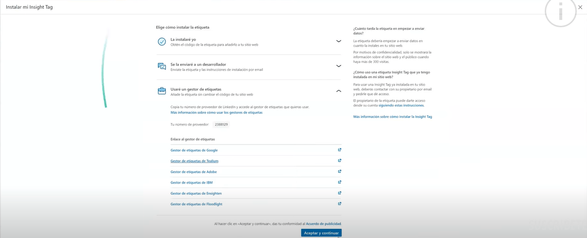This screenshot has height=238, width=587.
Task: Expand Se la enviaré a un desarrollador
Action: tap(339, 66)
